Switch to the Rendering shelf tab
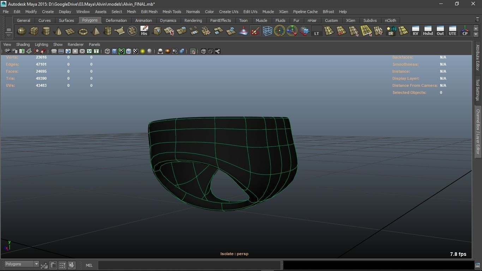 193,20
